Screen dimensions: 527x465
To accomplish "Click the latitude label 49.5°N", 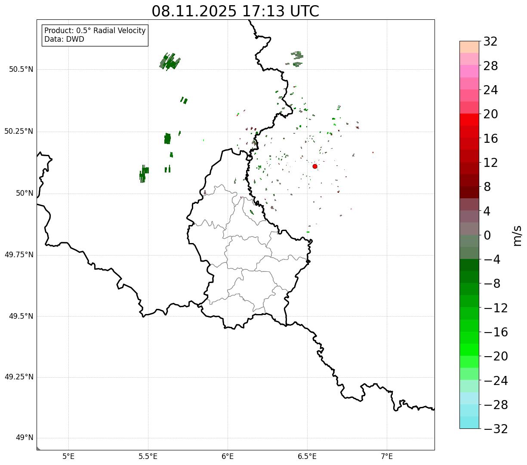I will pos(21,316).
